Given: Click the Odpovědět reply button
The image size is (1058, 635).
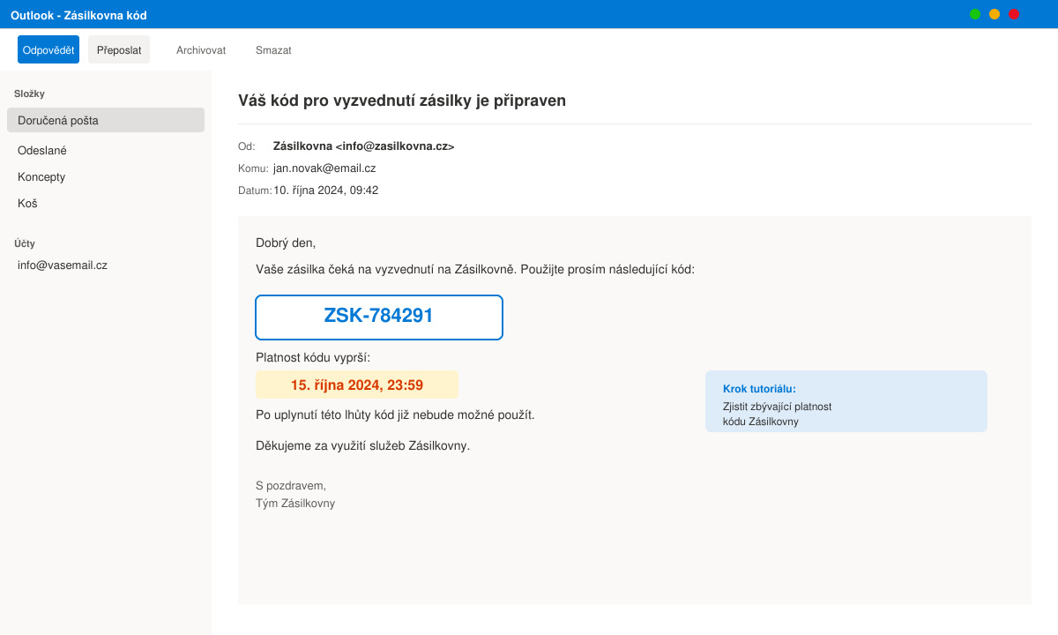Looking at the screenshot, I should click(48, 49).
